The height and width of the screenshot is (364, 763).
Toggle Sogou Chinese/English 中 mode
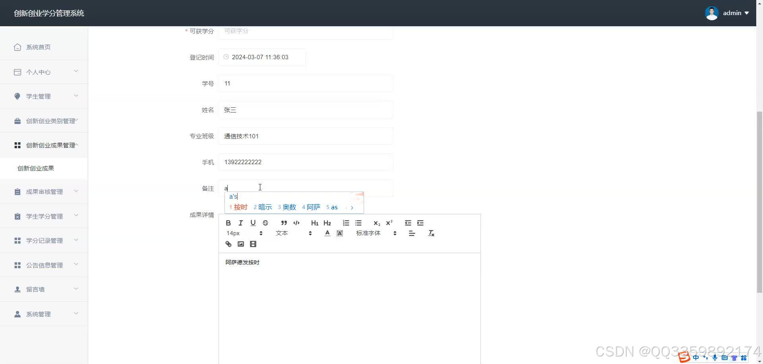pyautogui.click(x=696, y=358)
